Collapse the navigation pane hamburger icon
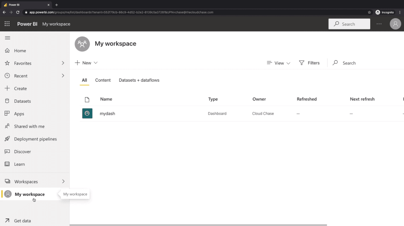Image resolution: width=404 pixels, height=226 pixels. click(8, 38)
